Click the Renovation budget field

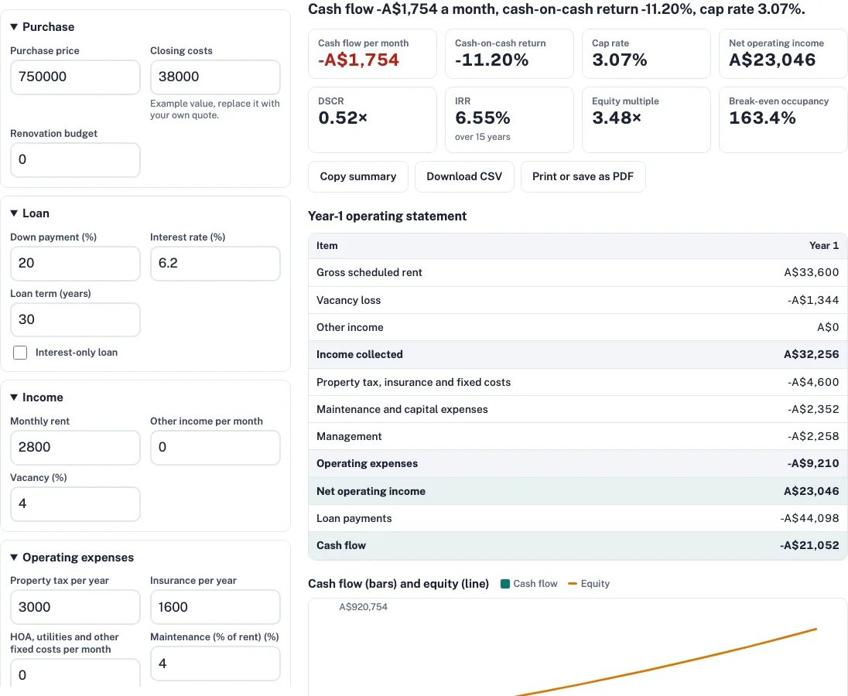pos(75,159)
